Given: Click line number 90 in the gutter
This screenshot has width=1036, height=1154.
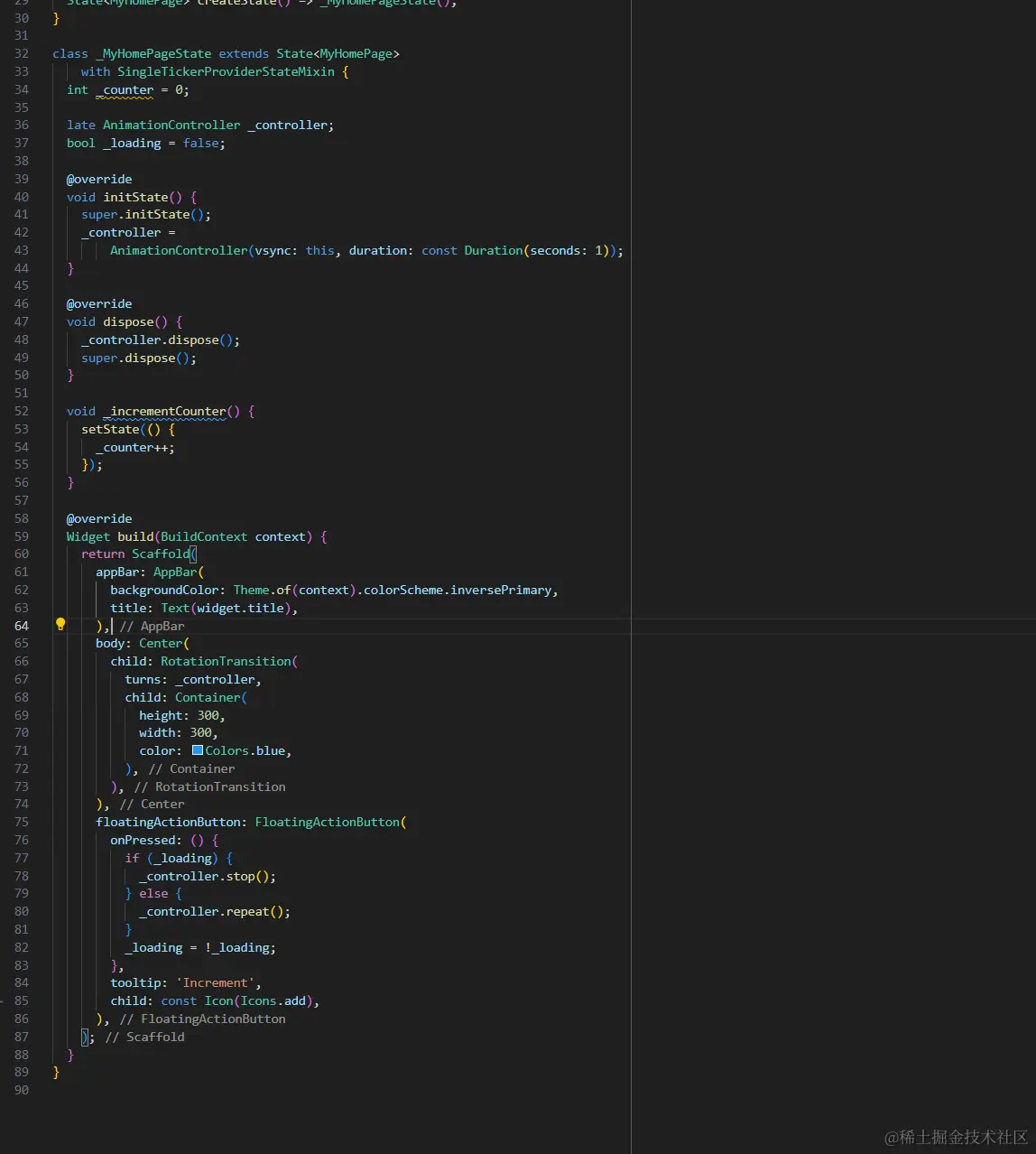Looking at the screenshot, I should (x=22, y=1090).
